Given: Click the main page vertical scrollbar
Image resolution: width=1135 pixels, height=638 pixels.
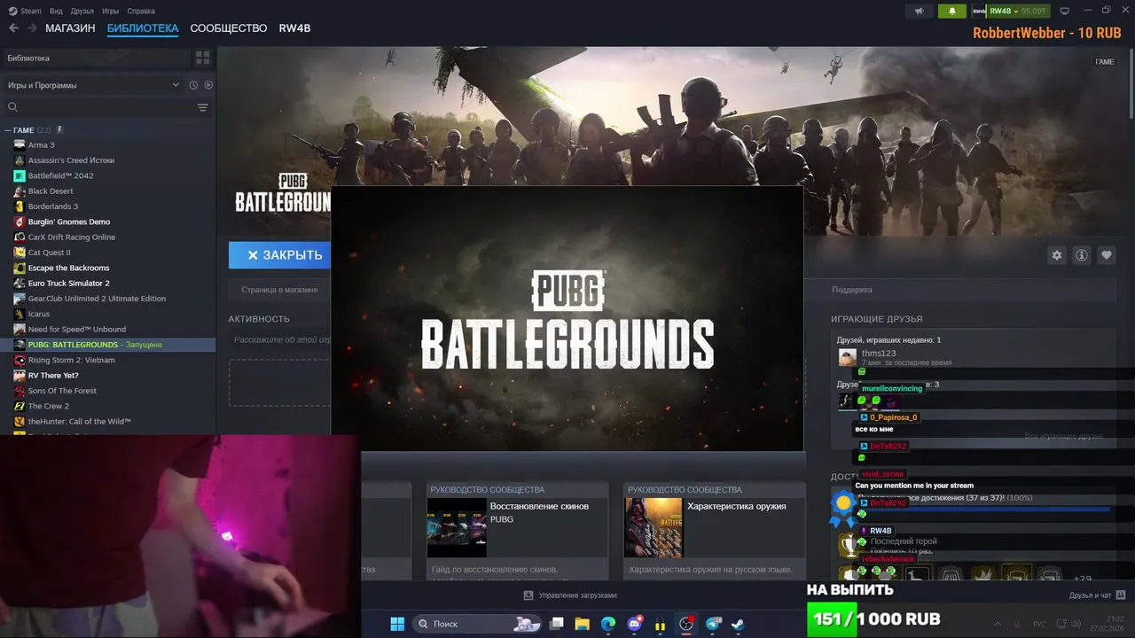Looking at the screenshot, I should pyautogui.click(x=1131, y=84).
